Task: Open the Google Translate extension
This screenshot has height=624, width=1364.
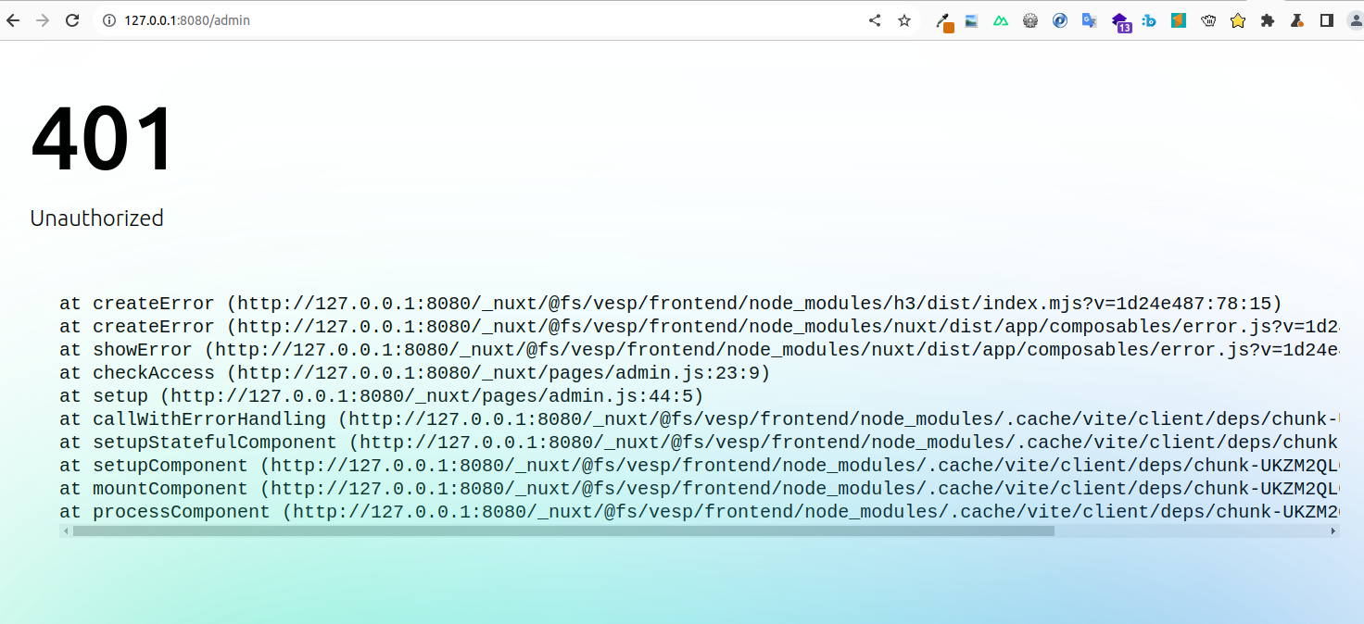Action: click(x=1090, y=20)
